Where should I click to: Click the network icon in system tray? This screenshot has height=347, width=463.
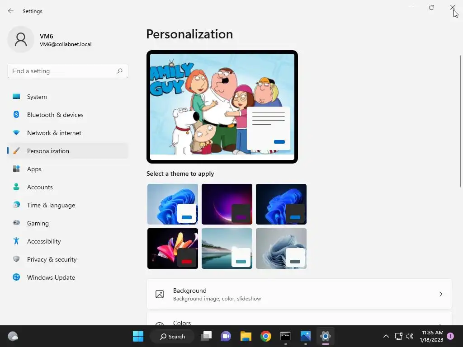(x=398, y=336)
